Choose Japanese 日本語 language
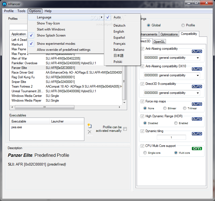 pos(122,55)
